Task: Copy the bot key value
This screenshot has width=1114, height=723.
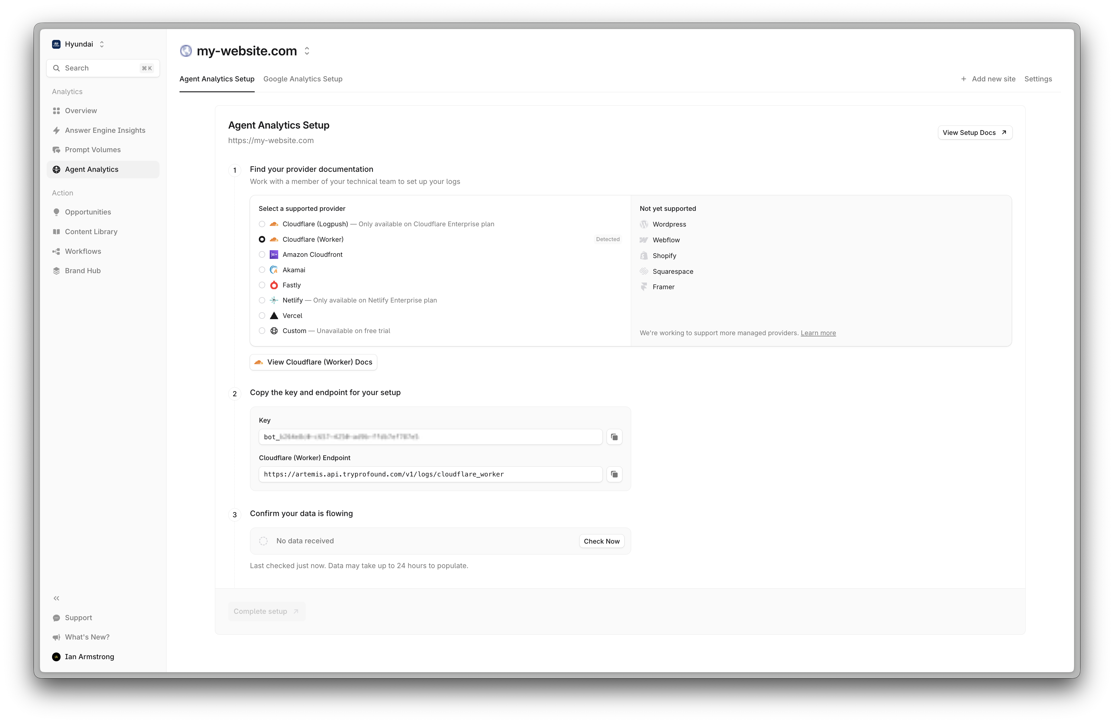Action: tap(614, 437)
